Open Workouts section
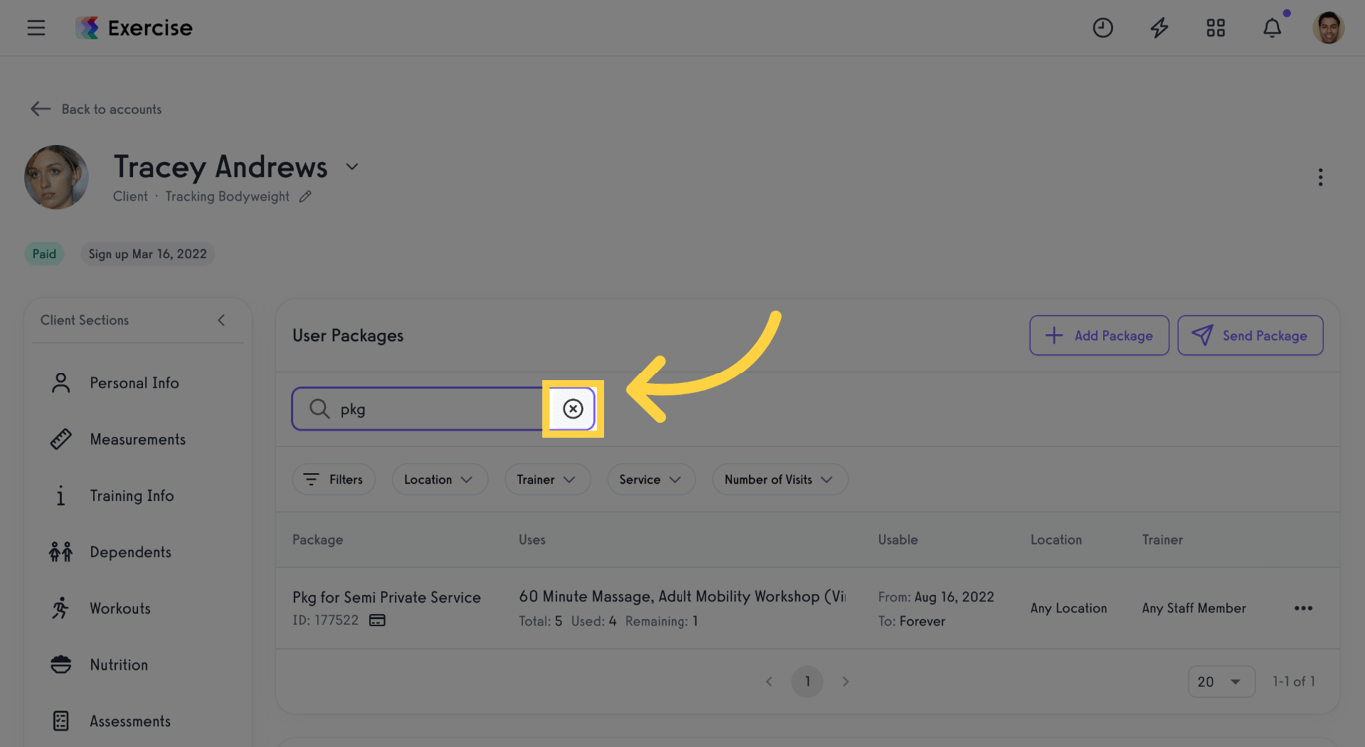 [120, 608]
